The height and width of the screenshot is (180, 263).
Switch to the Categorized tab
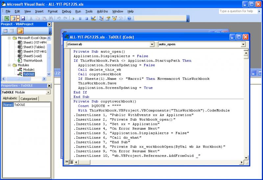29,99
